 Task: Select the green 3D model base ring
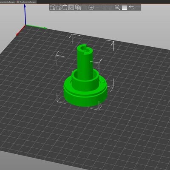click(85, 98)
